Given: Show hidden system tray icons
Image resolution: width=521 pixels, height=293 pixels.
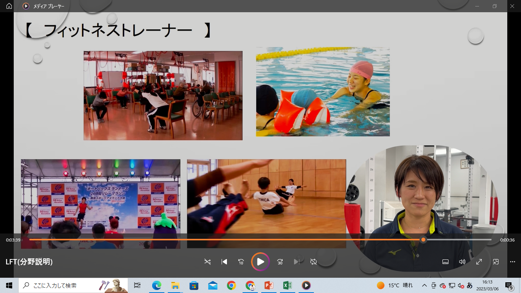Looking at the screenshot, I should 424,285.
